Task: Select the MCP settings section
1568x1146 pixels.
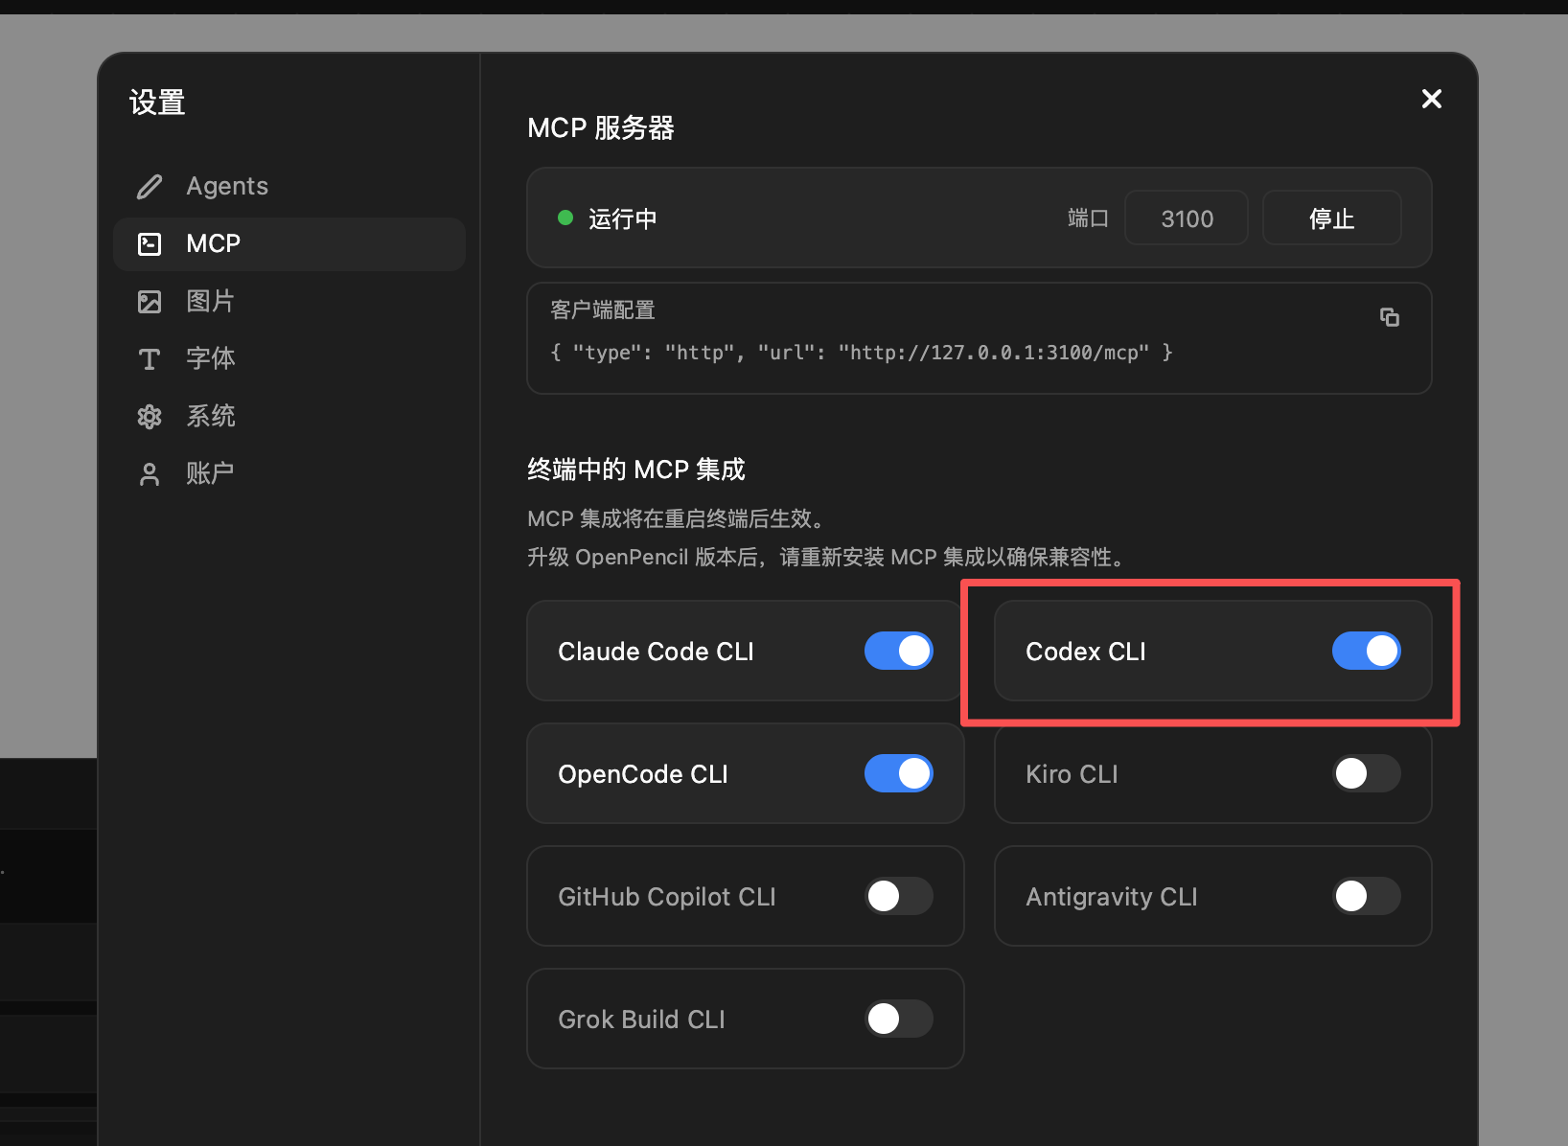Action: pos(289,243)
